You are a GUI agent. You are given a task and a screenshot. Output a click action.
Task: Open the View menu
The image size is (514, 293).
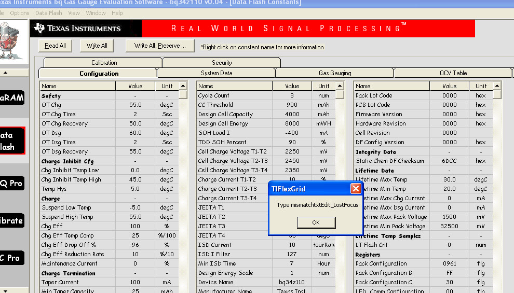pyautogui.click(x=74, y=13)
